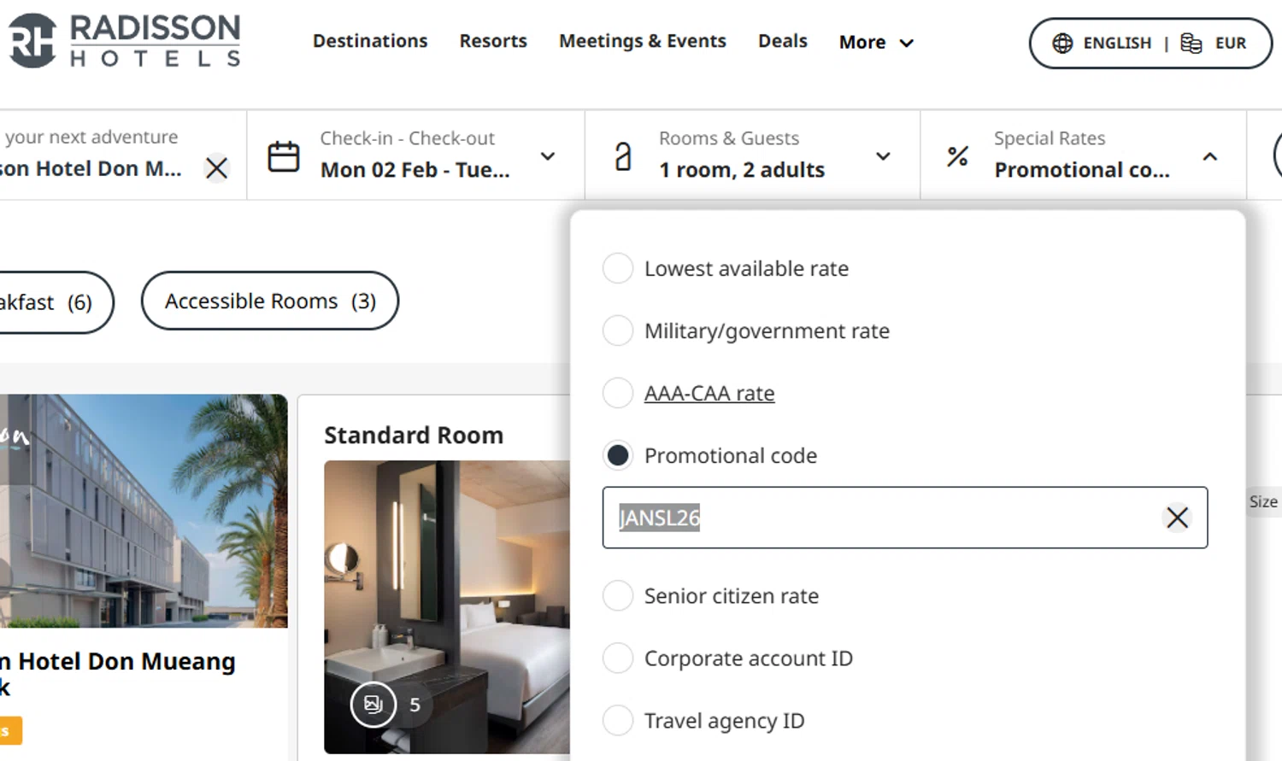Select Travel agency ID option

[618, 720]
